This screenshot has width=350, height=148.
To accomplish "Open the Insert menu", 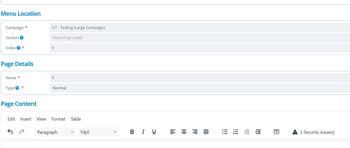I will point(26,119).
